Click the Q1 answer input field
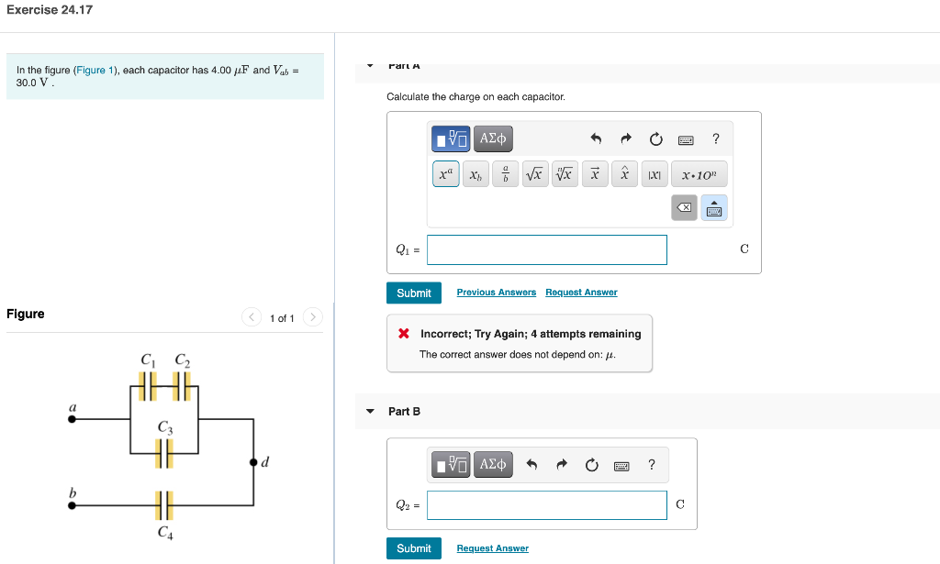The height and width of the screenshot is (564, 940). pyautogui.click(x=547, y=249)
